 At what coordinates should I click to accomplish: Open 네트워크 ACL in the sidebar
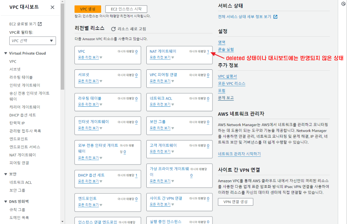pos(21,183)
